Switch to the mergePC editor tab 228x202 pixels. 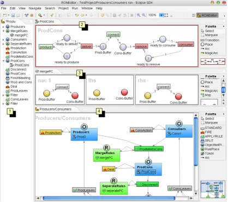45,71
